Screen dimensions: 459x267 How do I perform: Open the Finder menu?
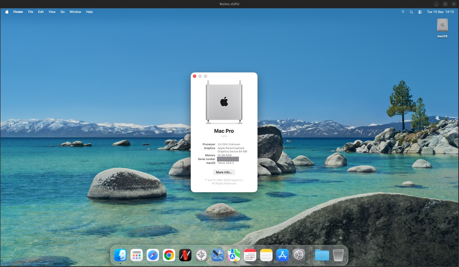tap(18, 12)
